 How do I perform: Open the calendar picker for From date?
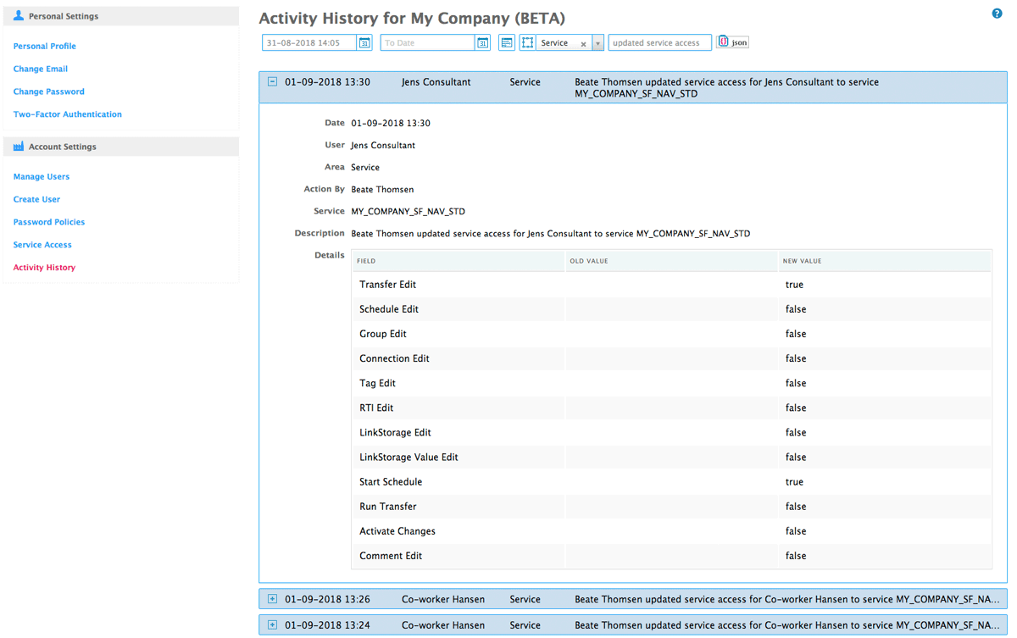364,43
